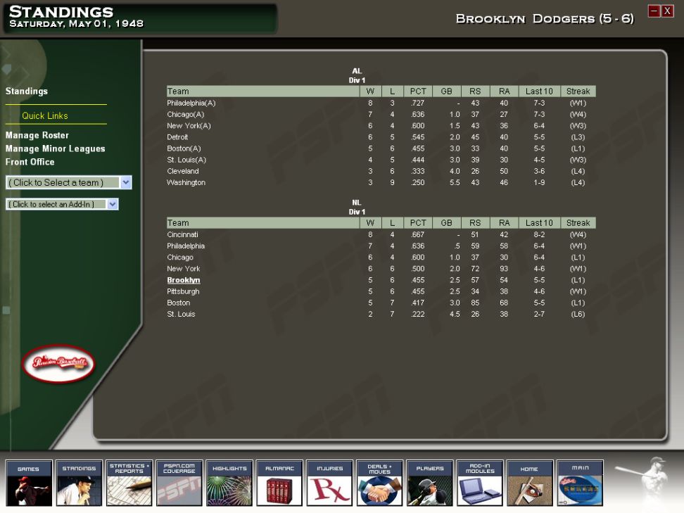Screen dimensions: 684x513
Task: Click the (L6) streak for St. Louis
Action: 578,314
